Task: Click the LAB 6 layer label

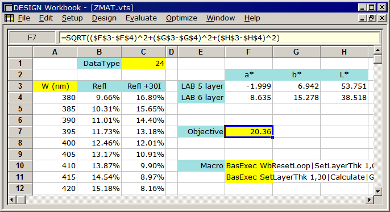Action: 201,97
